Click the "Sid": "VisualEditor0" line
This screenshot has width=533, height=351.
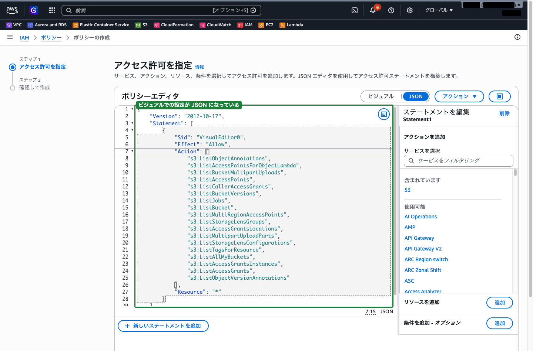pos(210,137)
